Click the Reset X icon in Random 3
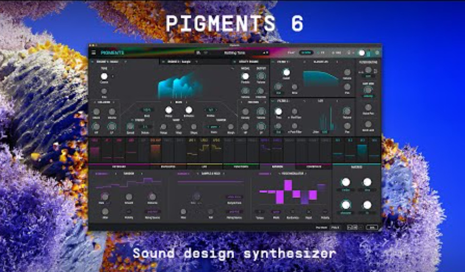 click(x=309, y=211)
